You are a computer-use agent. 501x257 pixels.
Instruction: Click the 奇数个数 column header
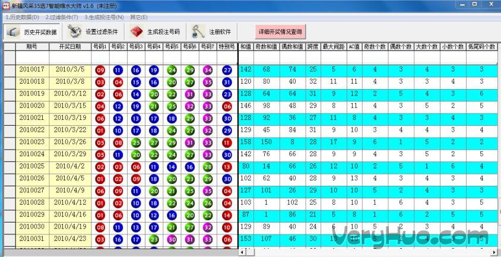coord(375,47)
